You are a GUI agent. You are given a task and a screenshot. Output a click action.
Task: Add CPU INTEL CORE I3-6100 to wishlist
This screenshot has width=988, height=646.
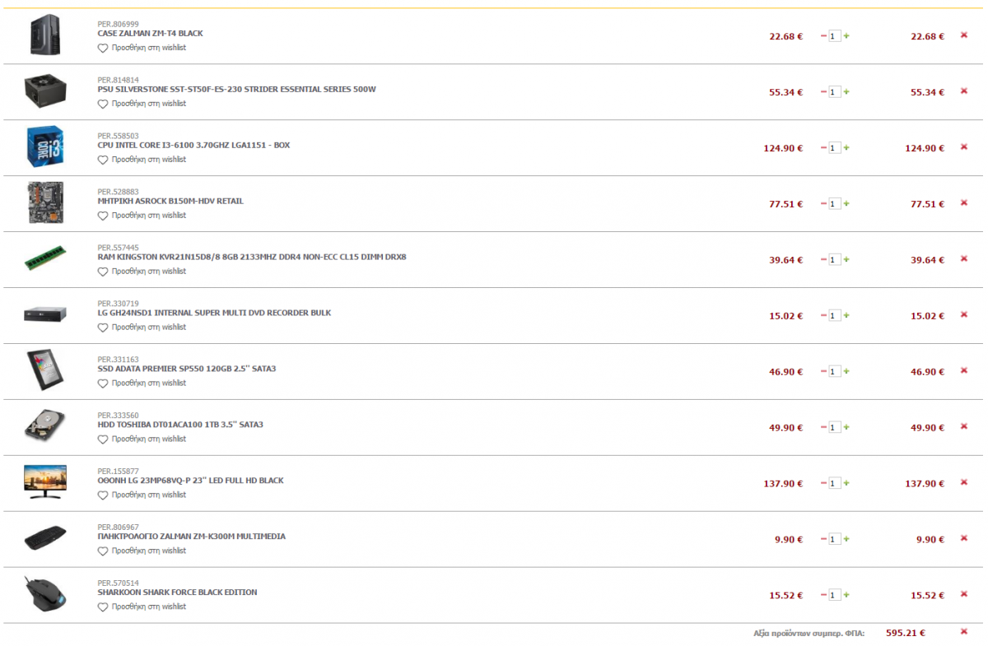point(142,160)
